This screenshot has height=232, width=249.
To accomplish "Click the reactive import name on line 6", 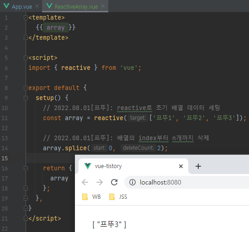I will pyautogui.click(x=76, y=68).
